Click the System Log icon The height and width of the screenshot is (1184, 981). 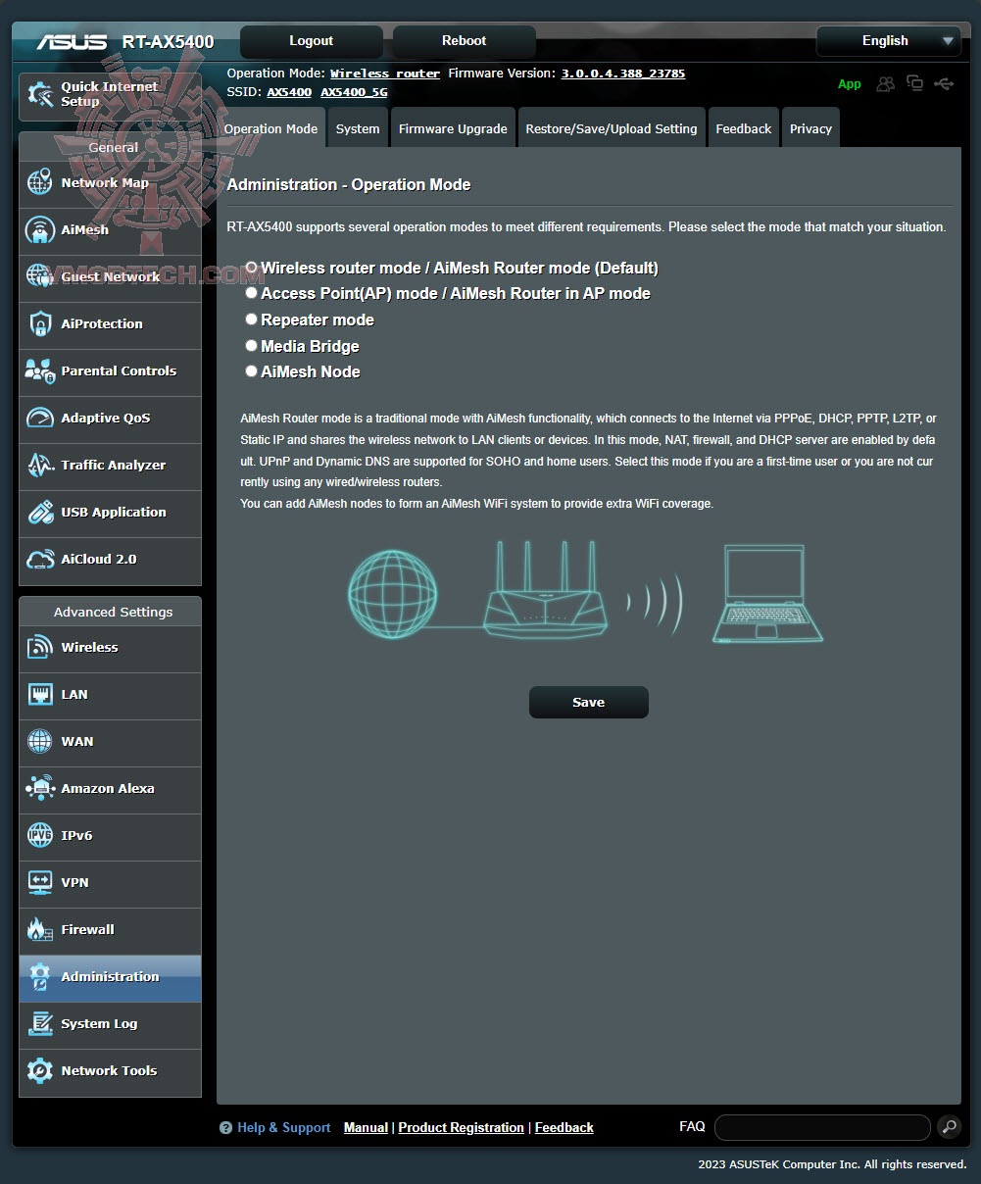tap(40, 1023)
